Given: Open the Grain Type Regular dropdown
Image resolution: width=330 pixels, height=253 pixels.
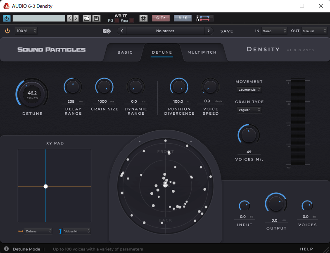Looking at the screenshot, I should [x=249, y=110].
